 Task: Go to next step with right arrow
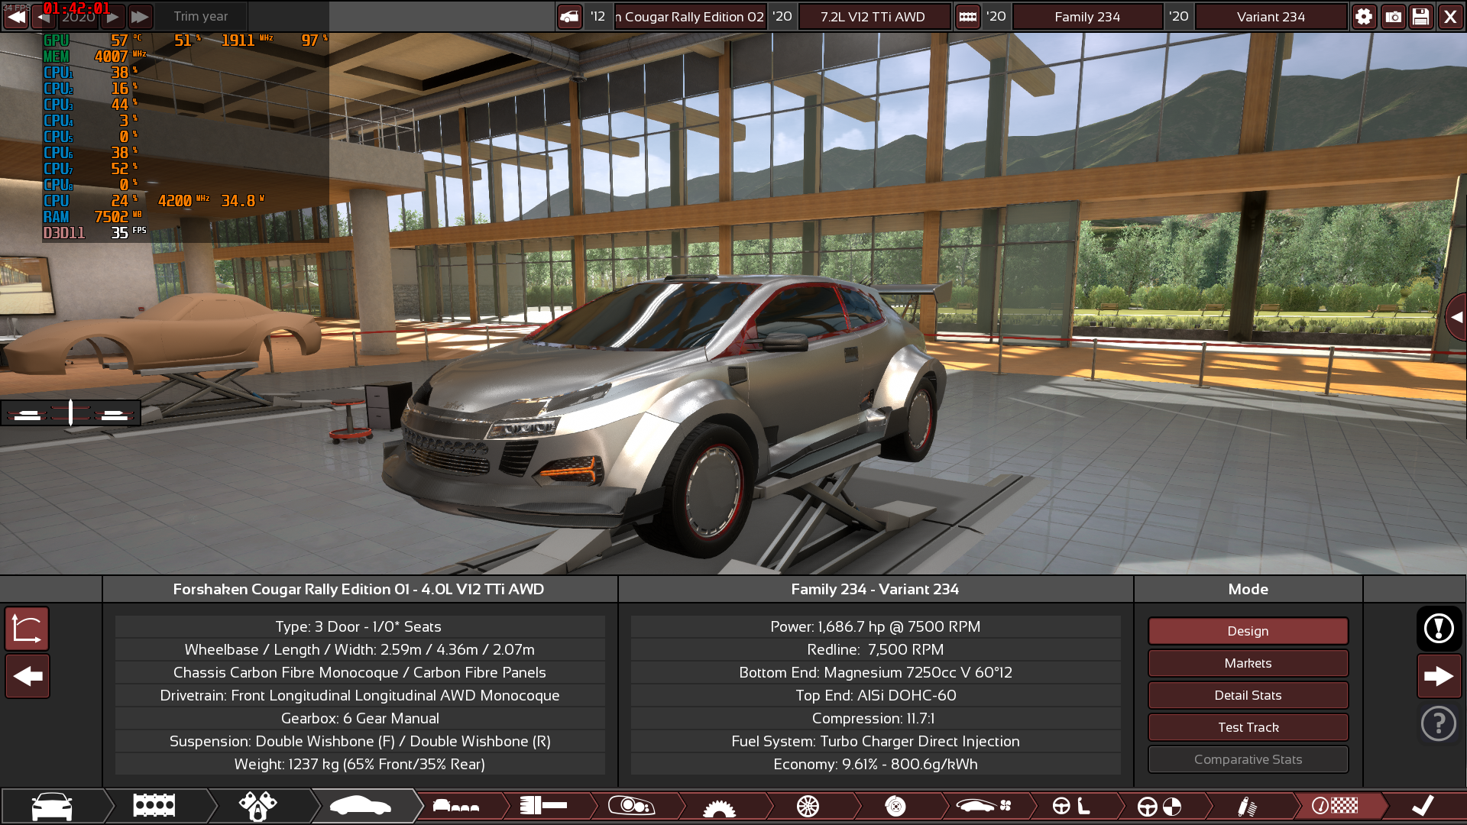point(1439,676)
